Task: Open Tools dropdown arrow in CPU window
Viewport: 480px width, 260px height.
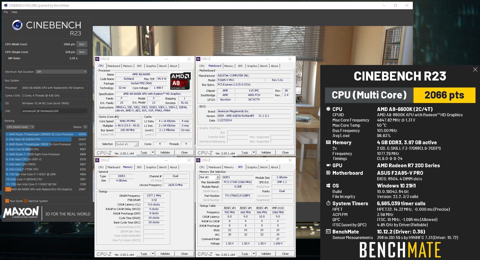Action: point(153,152)
